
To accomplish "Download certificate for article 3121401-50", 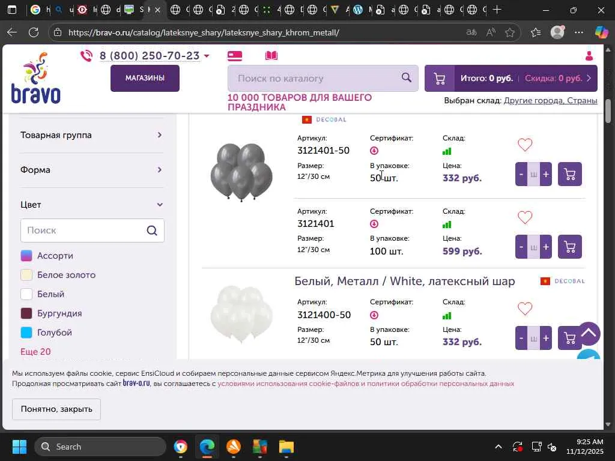I will pos(374,151).
